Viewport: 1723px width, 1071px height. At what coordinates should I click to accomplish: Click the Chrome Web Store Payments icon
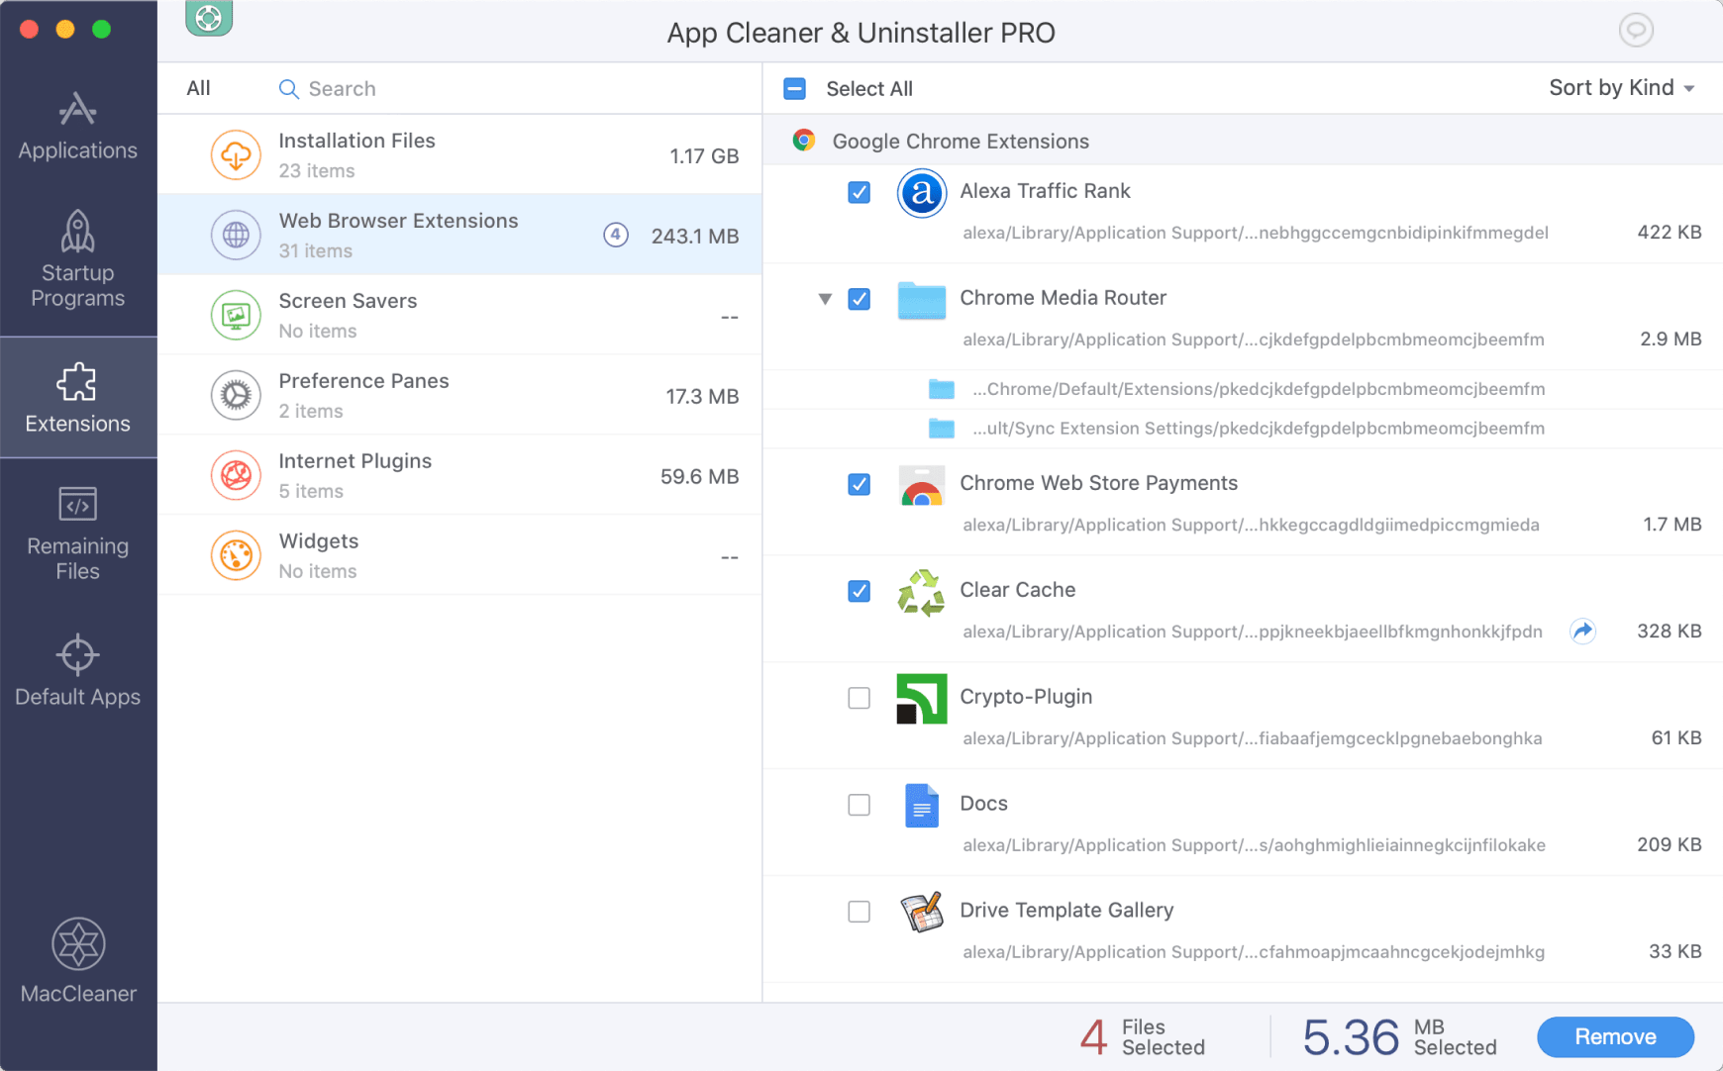[922, 485]
